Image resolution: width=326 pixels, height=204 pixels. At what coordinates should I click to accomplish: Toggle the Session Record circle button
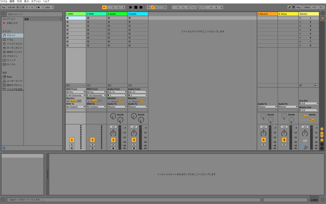[165, 7]
